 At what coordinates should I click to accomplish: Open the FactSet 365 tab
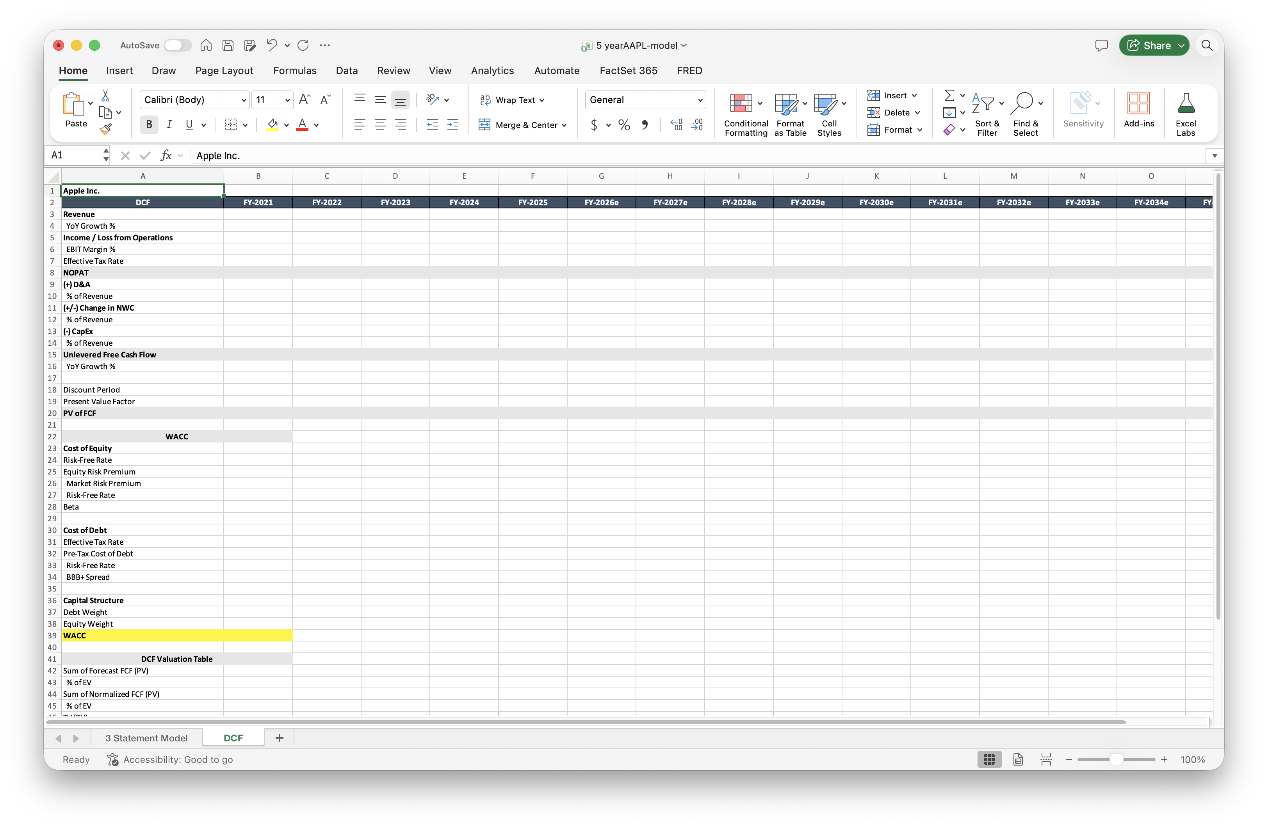[x=628, y=70]
